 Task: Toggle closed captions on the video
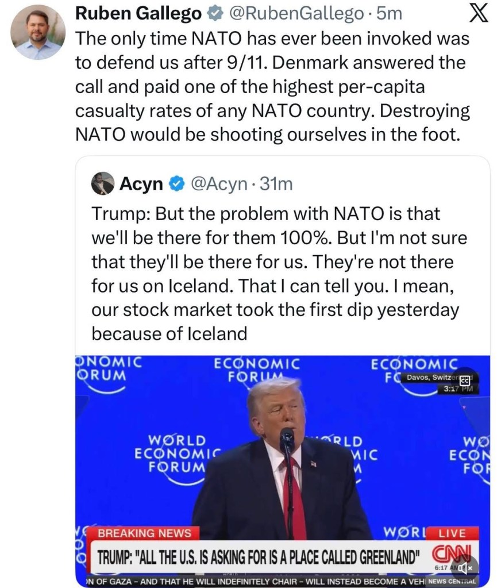coord(465,379)
